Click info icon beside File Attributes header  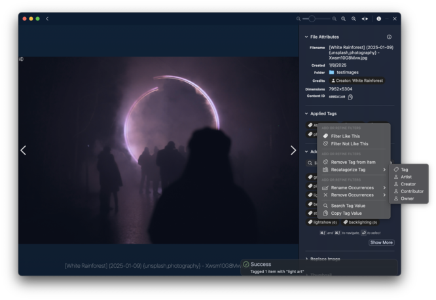(389, 37)
